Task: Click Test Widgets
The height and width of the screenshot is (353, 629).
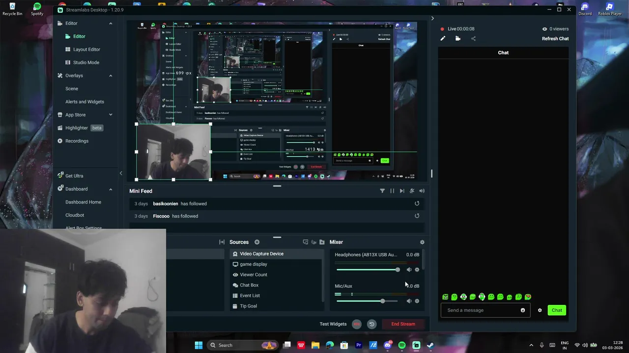Action: tap(333, 324)
